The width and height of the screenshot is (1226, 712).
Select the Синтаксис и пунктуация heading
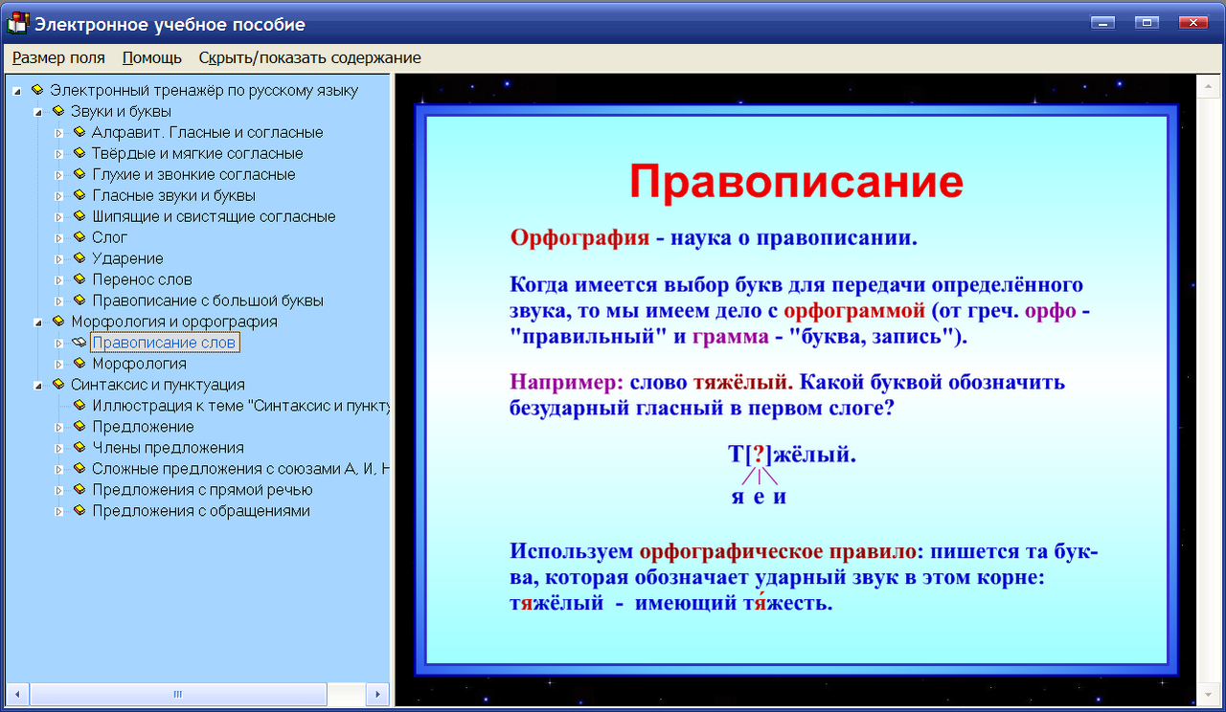click(x=159, y=384)
